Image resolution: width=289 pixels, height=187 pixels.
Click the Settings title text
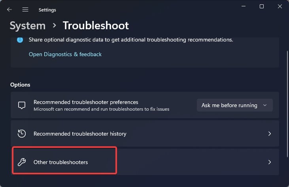point(47,9)
